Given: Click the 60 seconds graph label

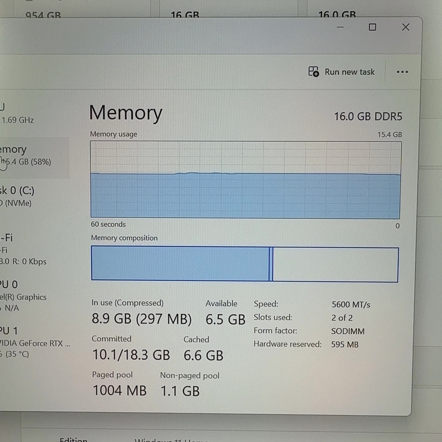Looking at the screenshot, I should pos(108,224).
